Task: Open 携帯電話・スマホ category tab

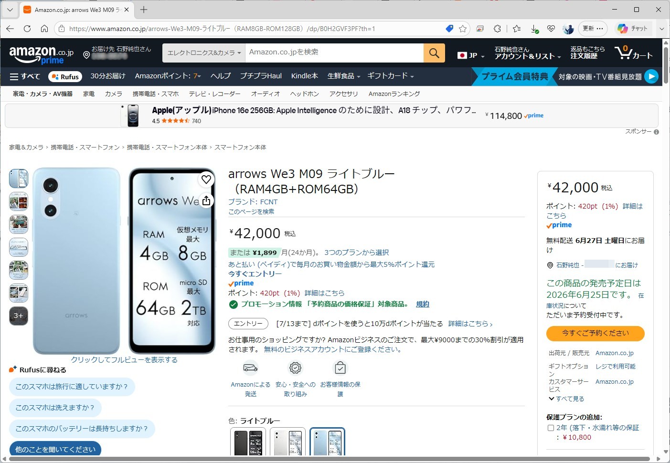Action: 156,94
